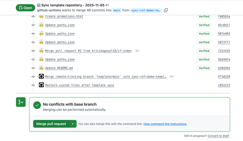Click the merge icon beside merge box
The width and height of the screenshot is (243, 141).
point(21,102)
